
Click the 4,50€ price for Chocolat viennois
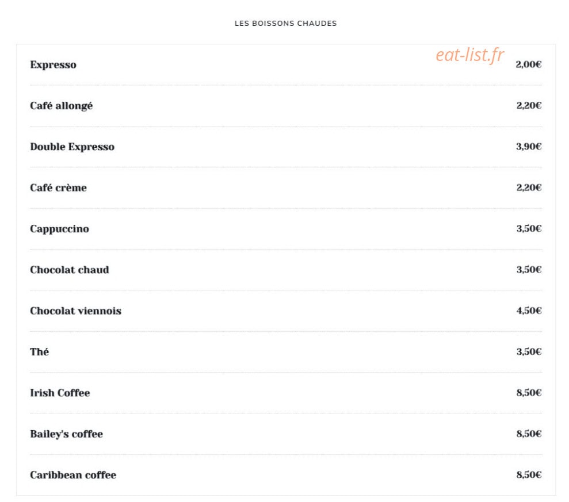529,311
